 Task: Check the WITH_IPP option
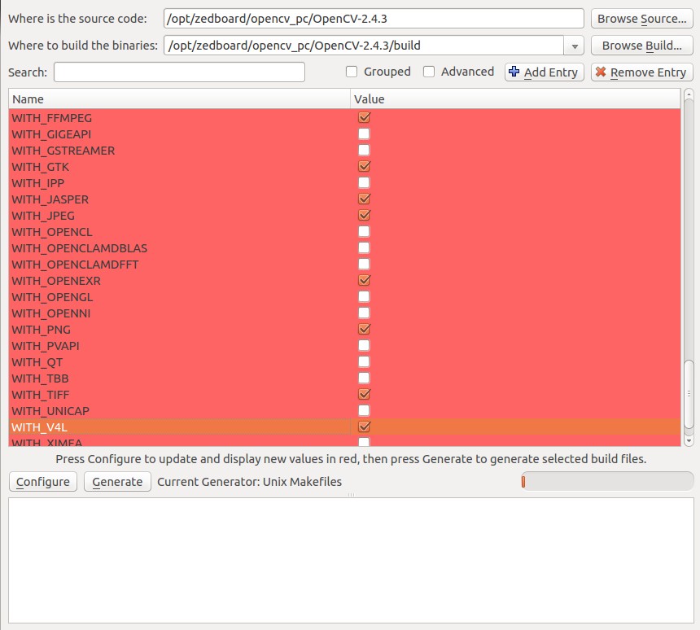[365, 182]
